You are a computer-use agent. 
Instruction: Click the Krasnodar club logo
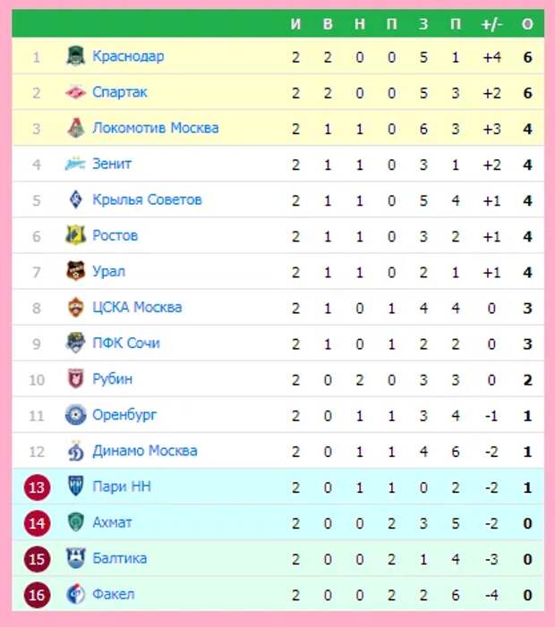[x=75, y=56]
